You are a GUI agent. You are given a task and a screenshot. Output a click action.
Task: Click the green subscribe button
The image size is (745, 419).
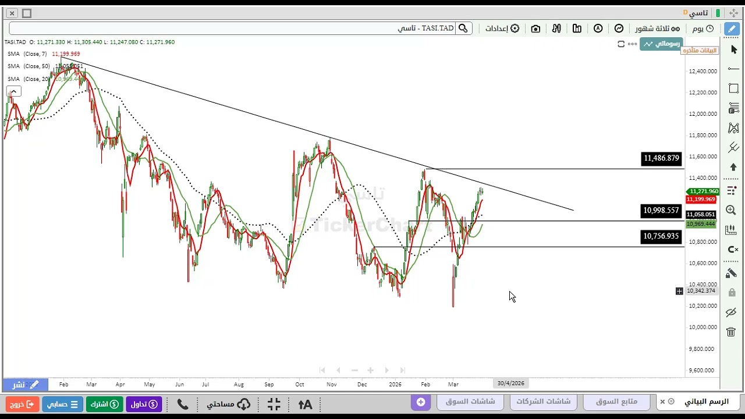click(x=105, y=404)
